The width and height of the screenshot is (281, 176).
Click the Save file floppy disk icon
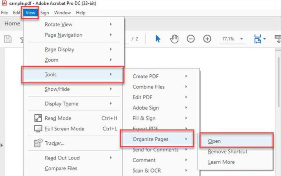click(x=8, y=39)
